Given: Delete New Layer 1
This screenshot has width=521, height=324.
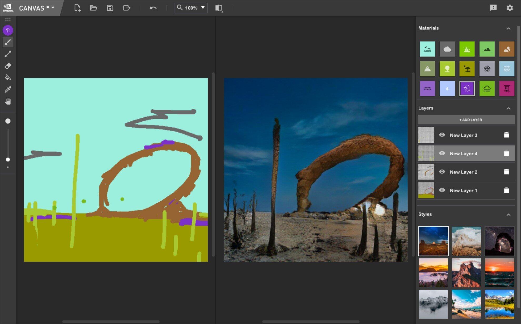Looking at the screenshot, I should (507, 190).
